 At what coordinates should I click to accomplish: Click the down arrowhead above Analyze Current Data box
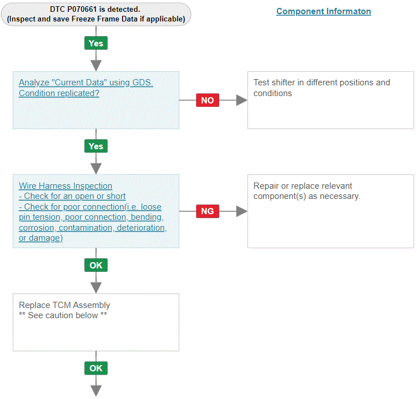pos(96,66)
